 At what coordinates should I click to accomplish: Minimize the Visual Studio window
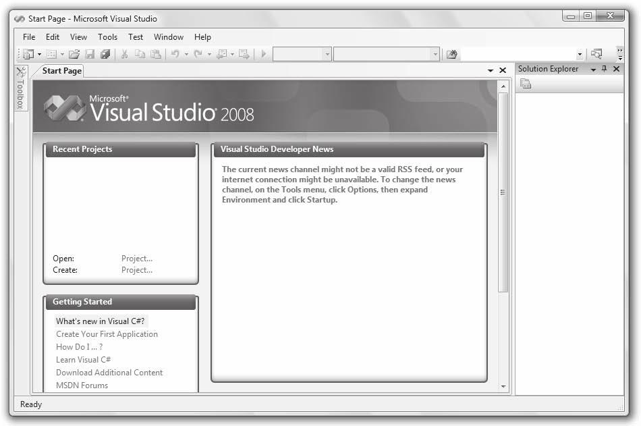click(x=571, y=16)
